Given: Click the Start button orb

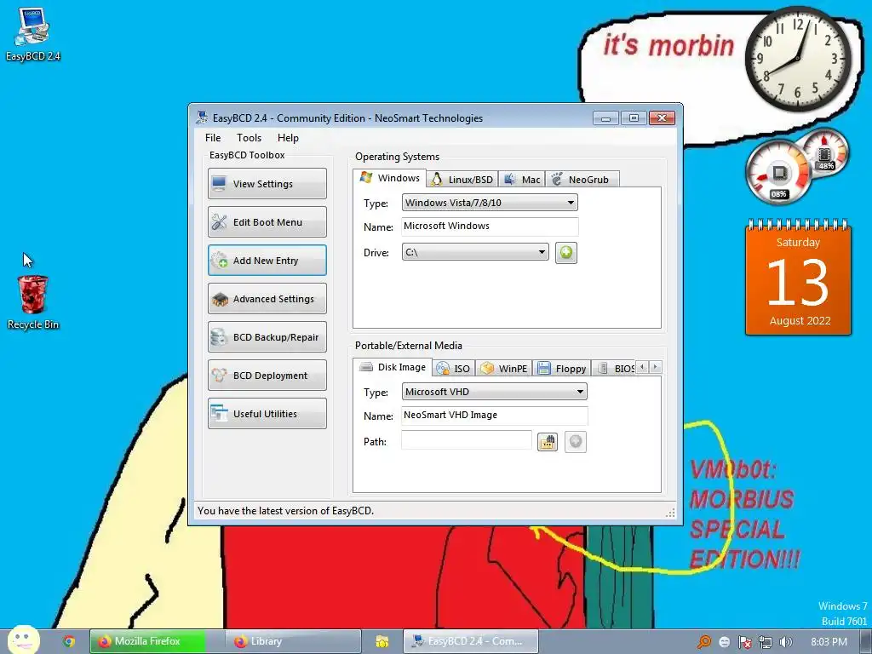Looking at the screenshot, I should click(23, 640).
